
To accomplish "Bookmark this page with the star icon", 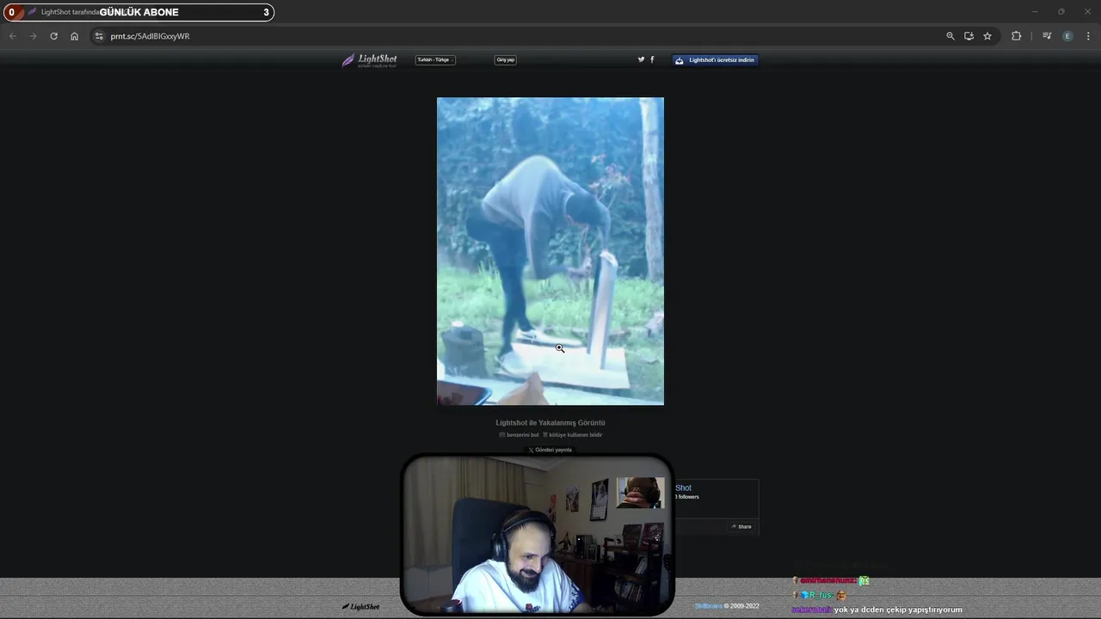I will click(x=987, y=36).
